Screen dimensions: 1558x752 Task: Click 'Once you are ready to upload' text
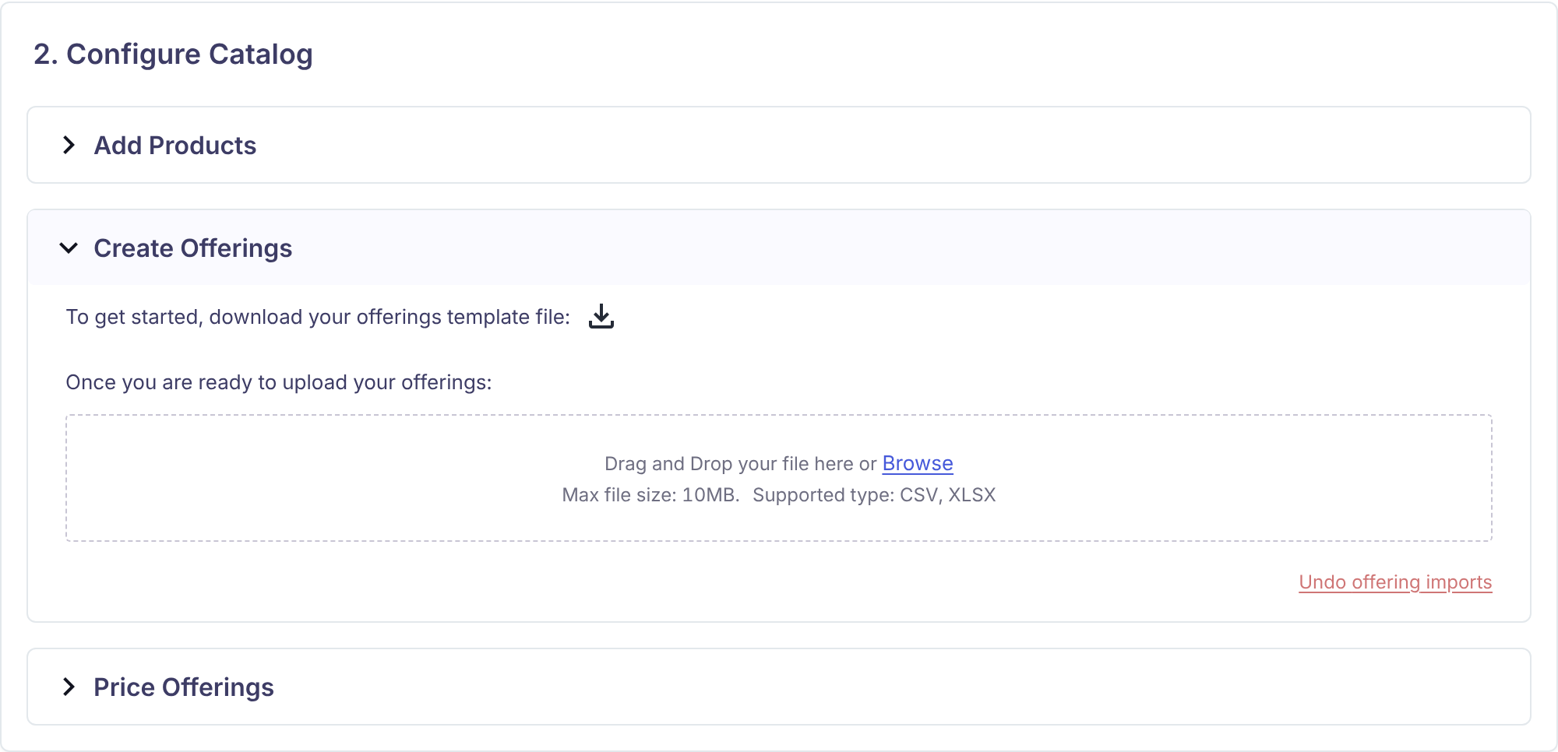click(279, 382)
